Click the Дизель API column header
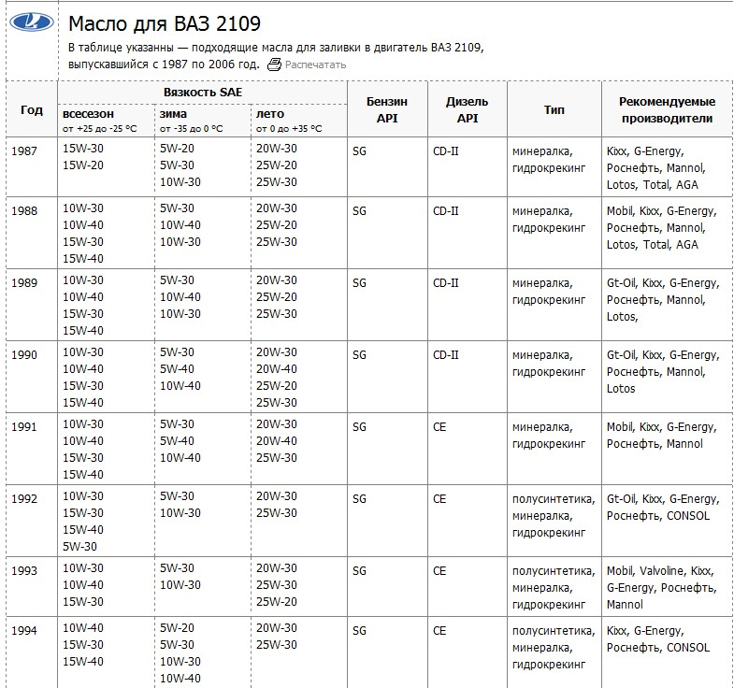 click(468, 109)
